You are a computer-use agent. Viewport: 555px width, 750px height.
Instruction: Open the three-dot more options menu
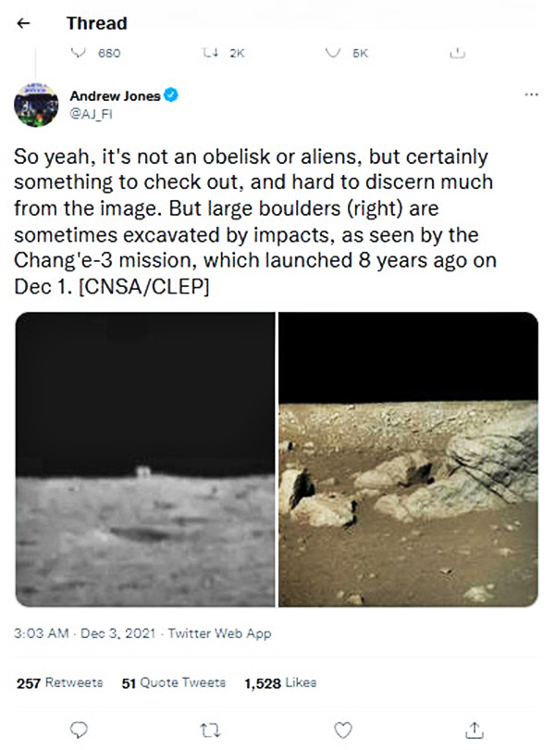[530, 95]
